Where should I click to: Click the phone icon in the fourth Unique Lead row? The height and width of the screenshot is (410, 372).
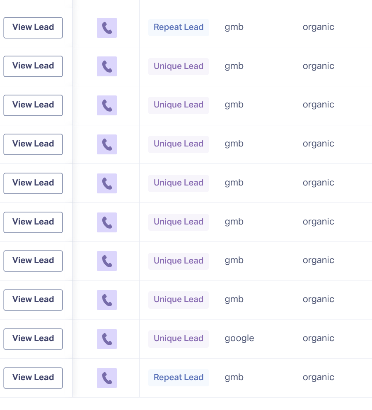(x=106, y=183)
